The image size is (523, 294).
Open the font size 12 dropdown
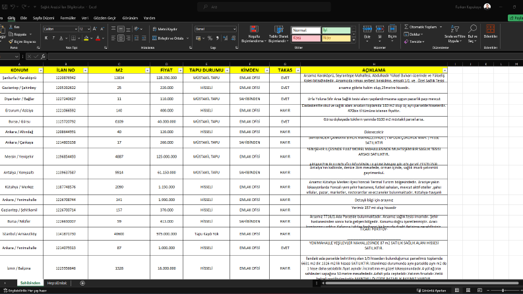pyautogui.click(x=88, y=29)
